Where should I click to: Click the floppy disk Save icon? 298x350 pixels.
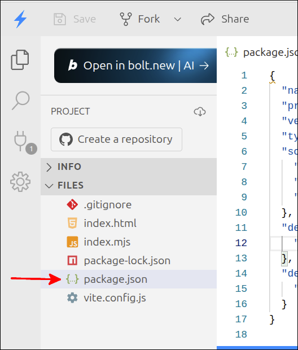(x=60, y=19)
